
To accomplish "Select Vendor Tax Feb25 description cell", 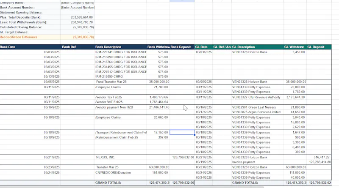I will point(121,97).
